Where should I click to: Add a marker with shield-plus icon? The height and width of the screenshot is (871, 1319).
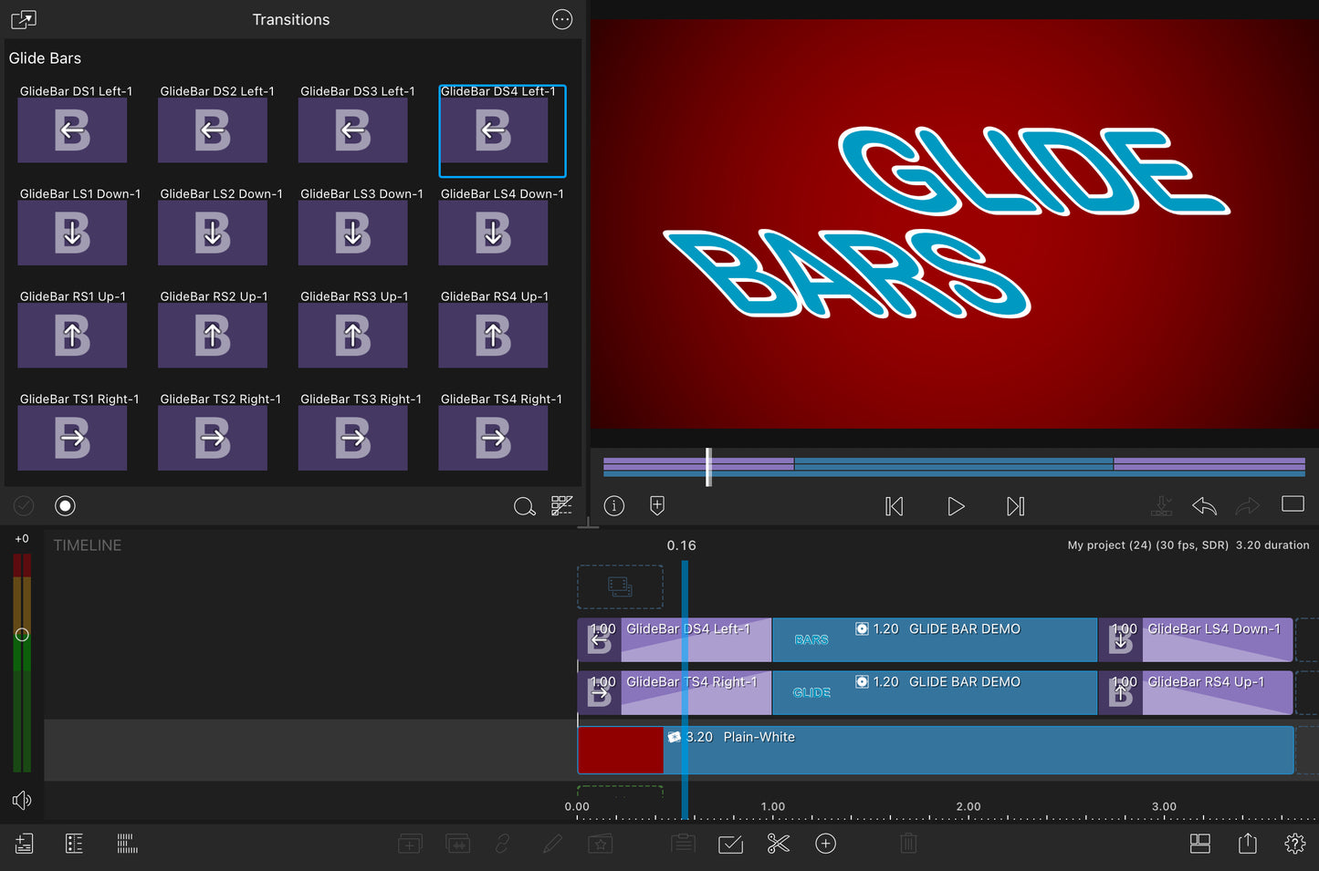pyautogui.click(x=657, y=506)
